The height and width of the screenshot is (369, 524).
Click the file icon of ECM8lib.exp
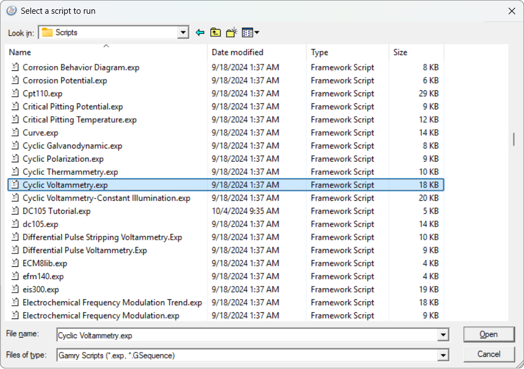coord(15,263)
